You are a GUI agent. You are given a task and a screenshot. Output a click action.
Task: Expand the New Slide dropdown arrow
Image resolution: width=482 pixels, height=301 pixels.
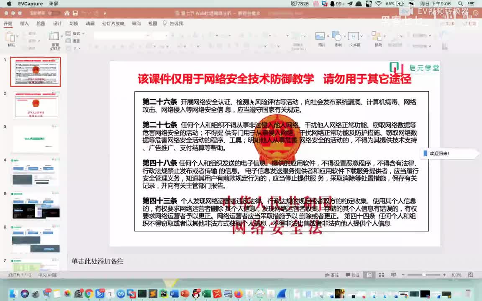62,36
